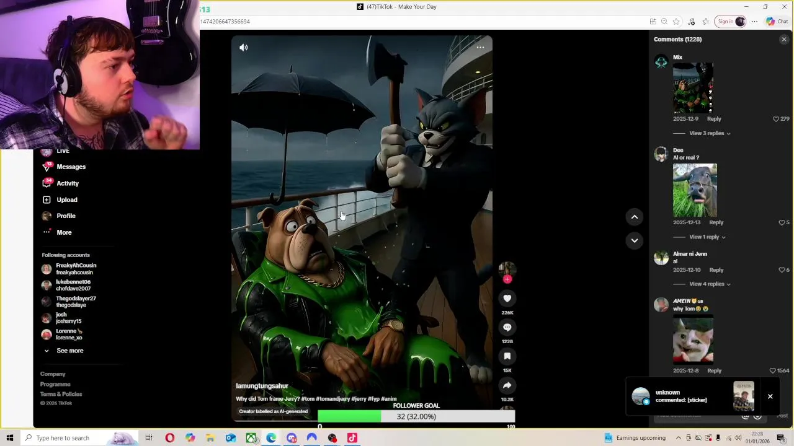This screenshot has height=446, width=794.
Task: Open File Explorer from the taskbar
Action: tap(210, 438)
